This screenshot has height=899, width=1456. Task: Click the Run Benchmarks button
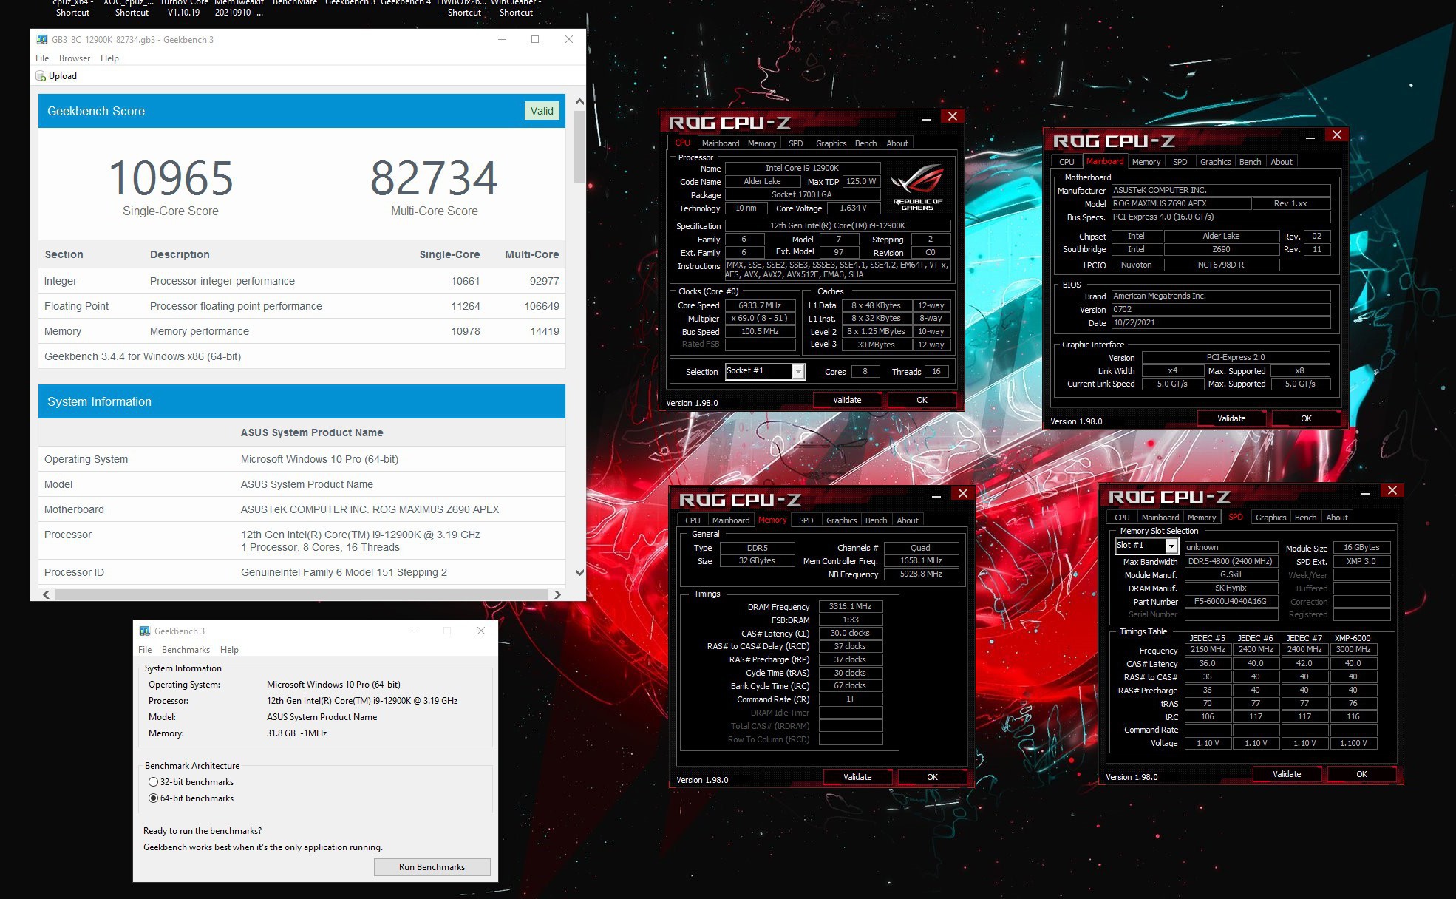[432, 866]
